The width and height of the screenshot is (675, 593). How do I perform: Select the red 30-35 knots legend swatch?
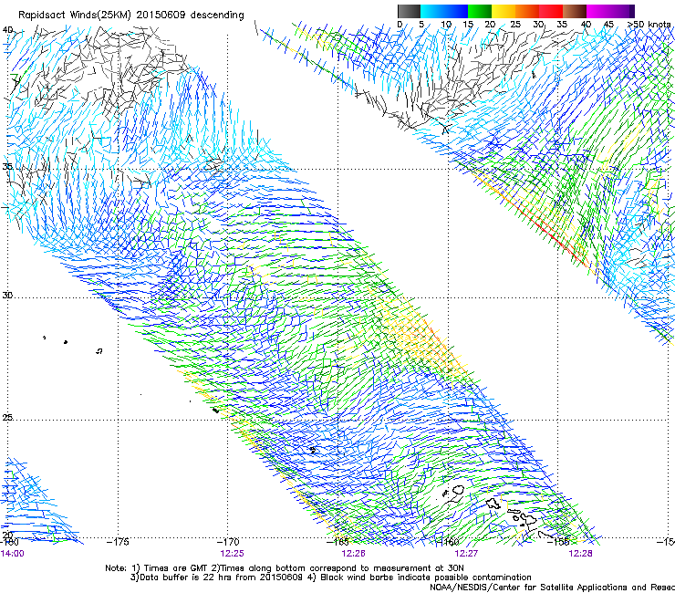coord(550,11)
